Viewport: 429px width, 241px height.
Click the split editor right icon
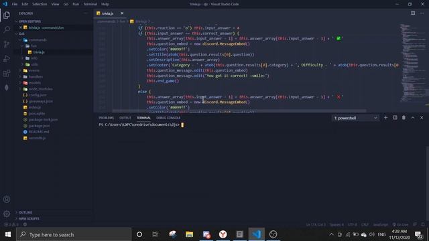tap(413, 13)
